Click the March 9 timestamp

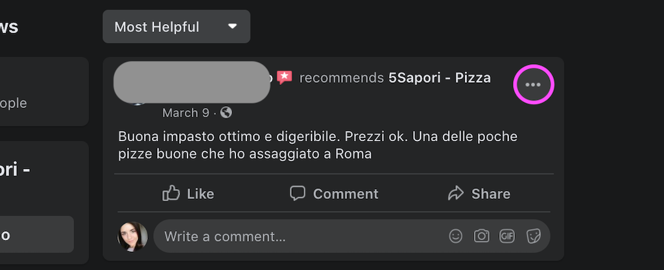coord(185,113)
